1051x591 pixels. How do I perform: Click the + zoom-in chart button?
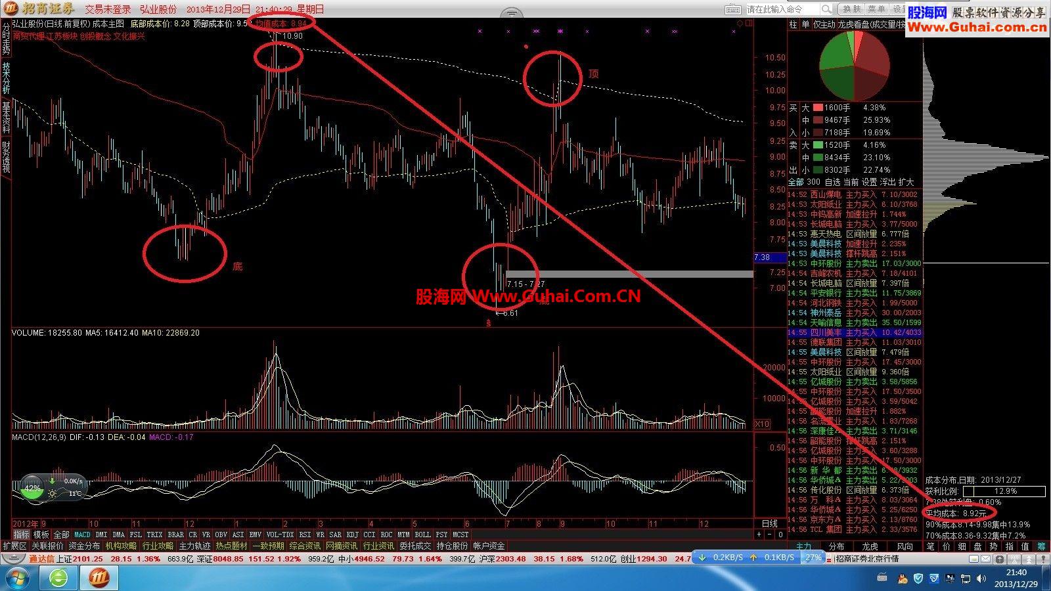[x=759, y=535]
